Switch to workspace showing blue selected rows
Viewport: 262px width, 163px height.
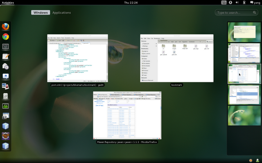[244, 95]
